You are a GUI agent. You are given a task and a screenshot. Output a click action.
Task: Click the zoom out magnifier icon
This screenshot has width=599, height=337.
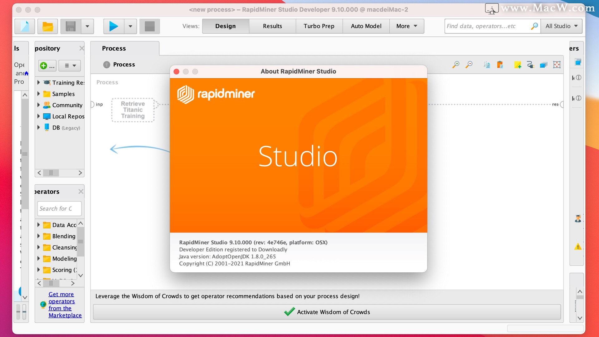pos(469,65)
